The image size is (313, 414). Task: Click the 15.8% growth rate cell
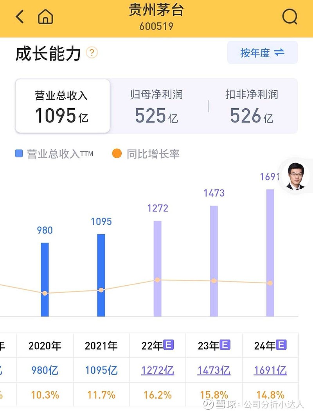point(214,395)
